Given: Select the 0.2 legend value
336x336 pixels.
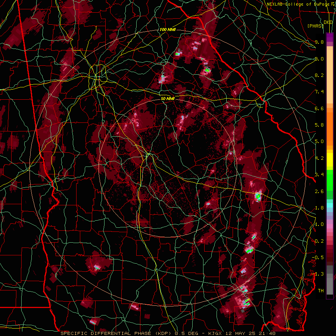Looking at the screenshot, I should [319, 241].
